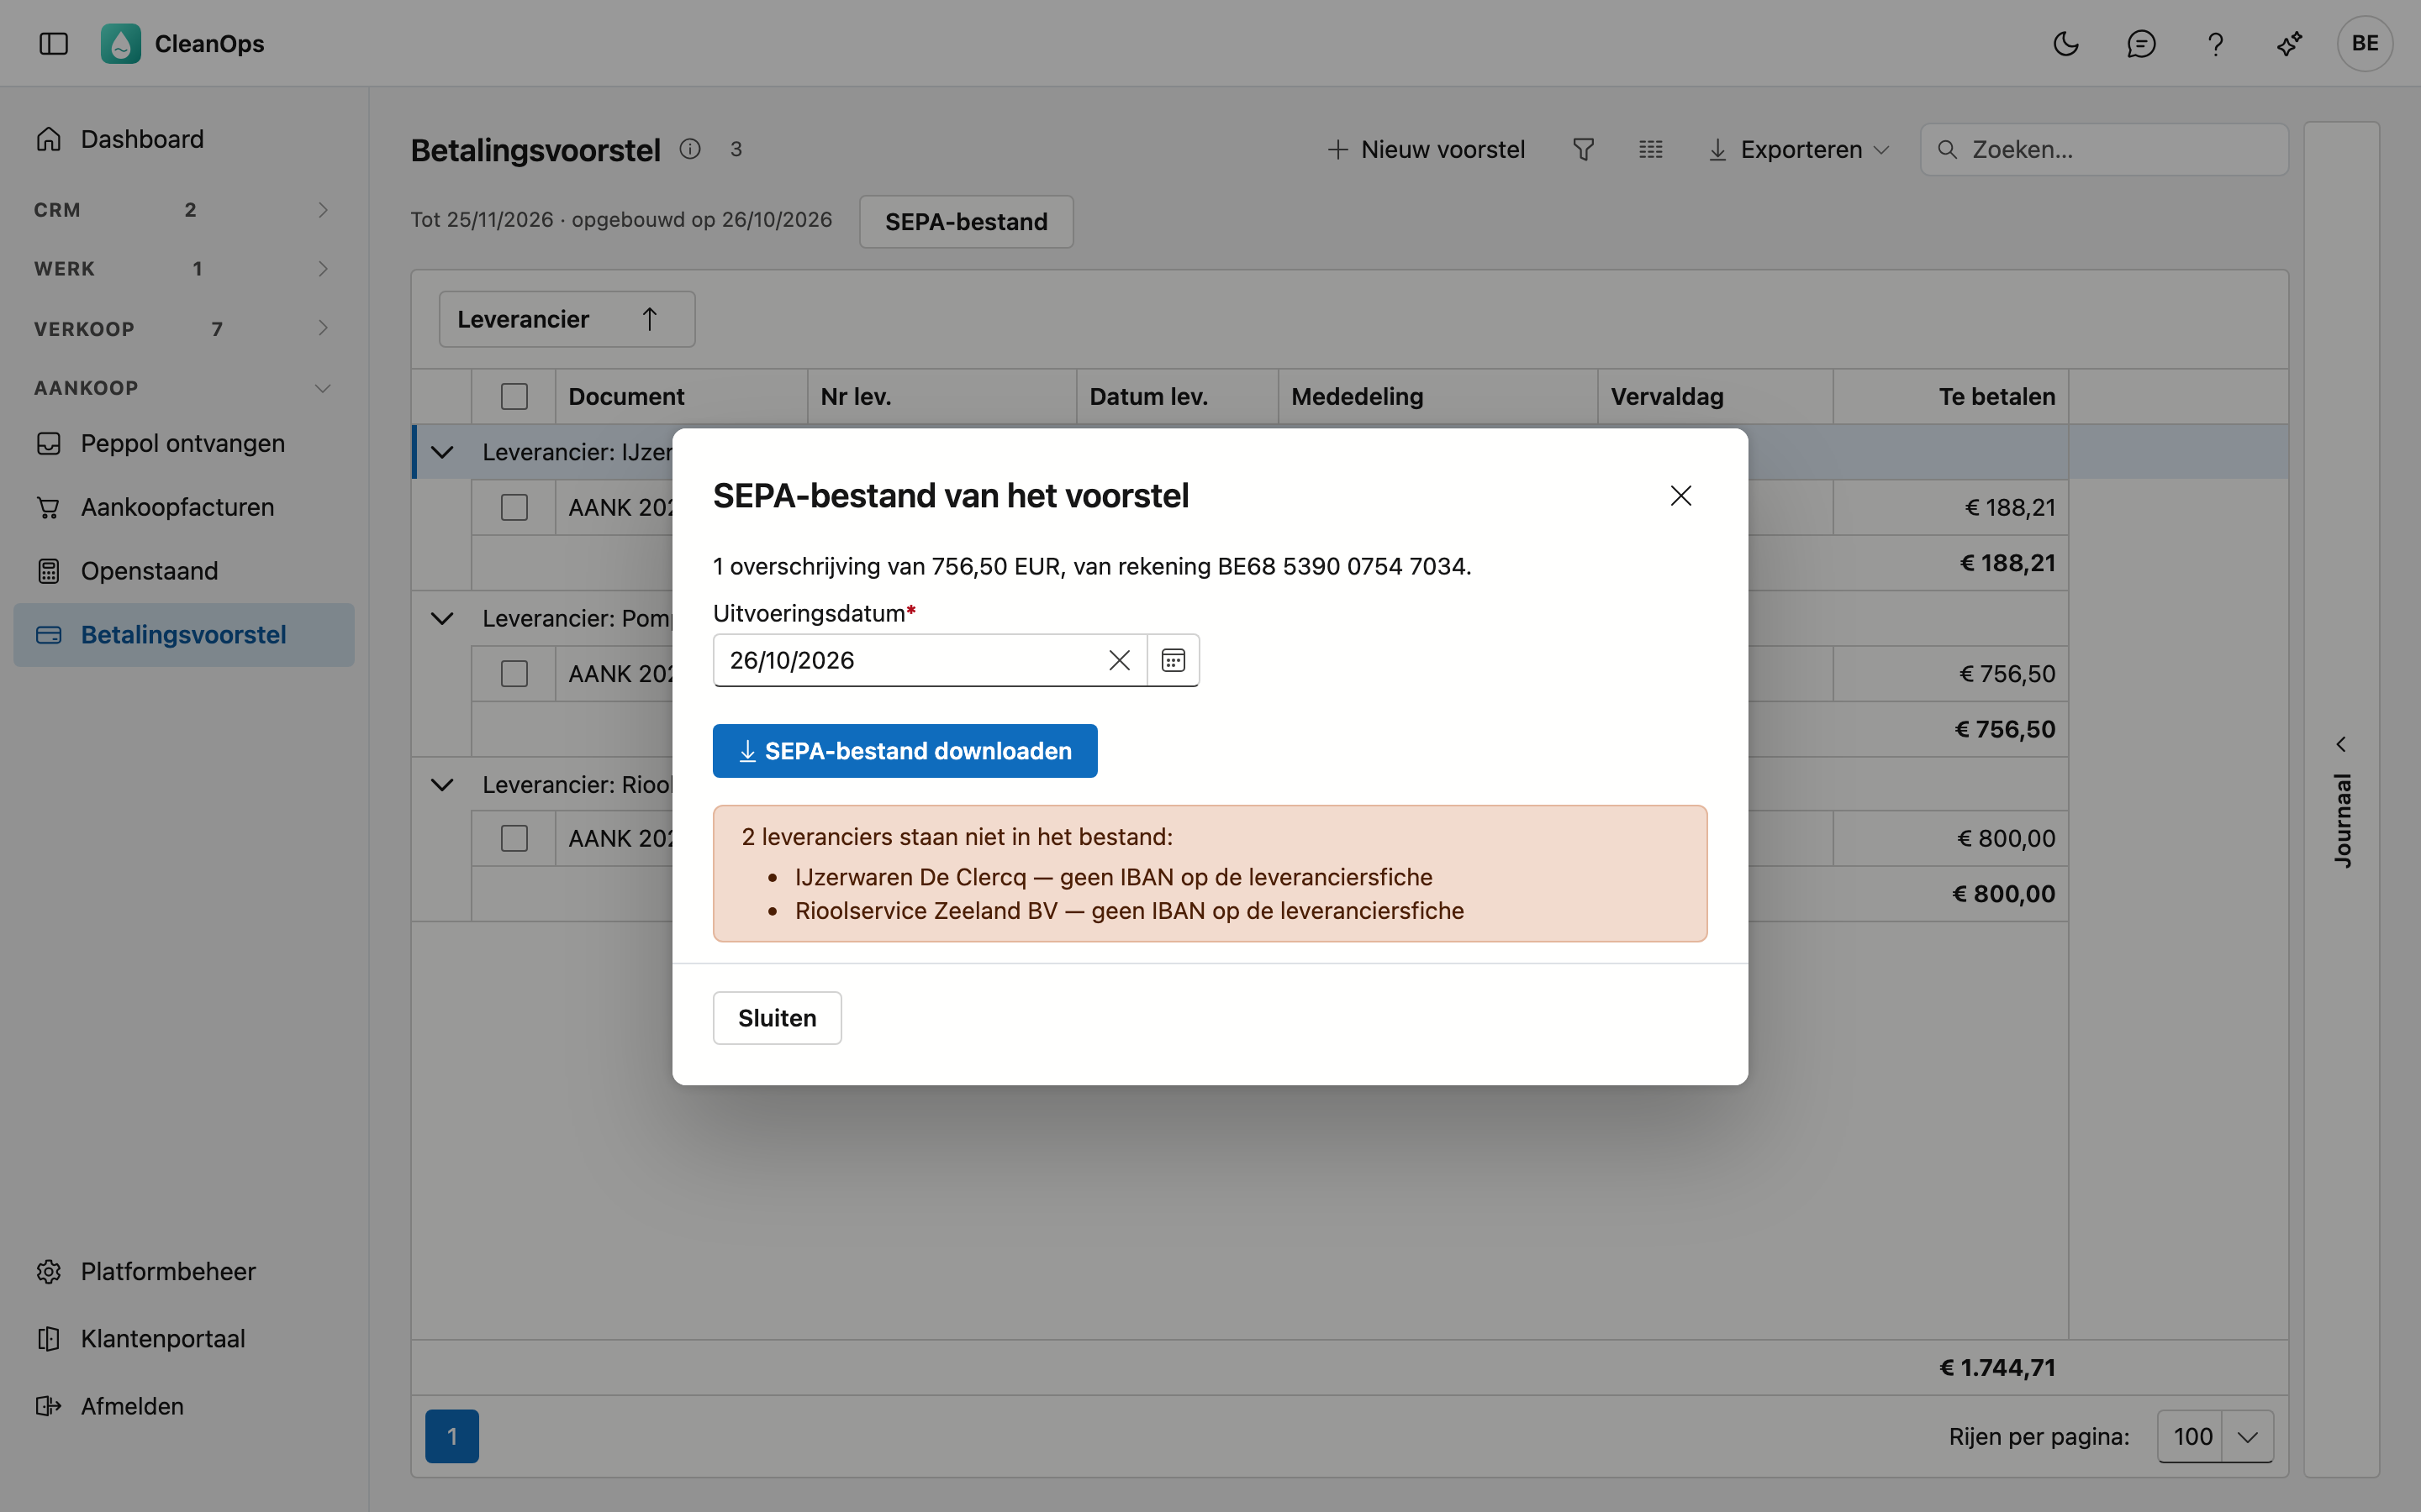Image resolution: width=2421 pixels, height=1512 pixels.
Task: Check the row with € 800,00
Action: [x=514, y=838]
